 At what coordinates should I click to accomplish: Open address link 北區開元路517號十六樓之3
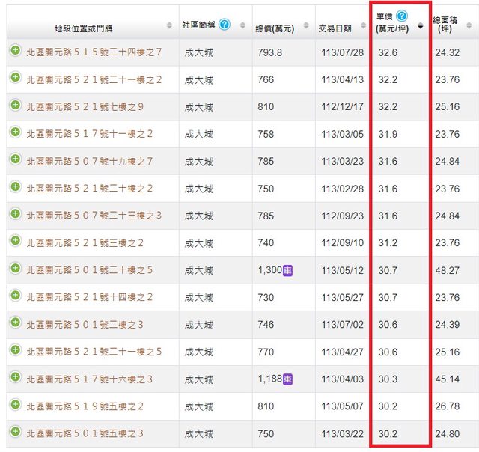tap(89, 379)
